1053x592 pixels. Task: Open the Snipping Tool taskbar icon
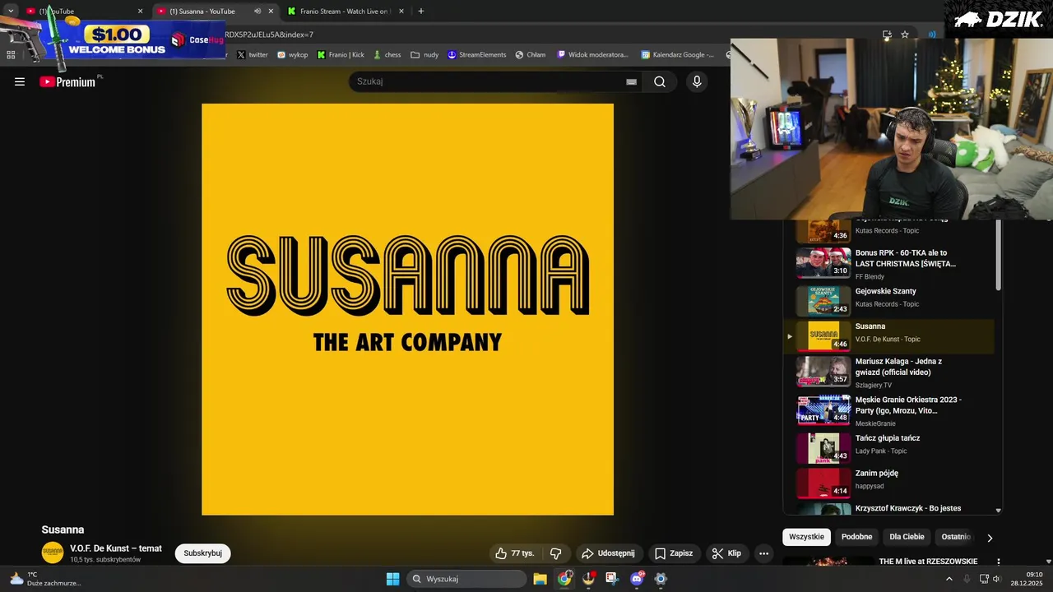point(612,579)
